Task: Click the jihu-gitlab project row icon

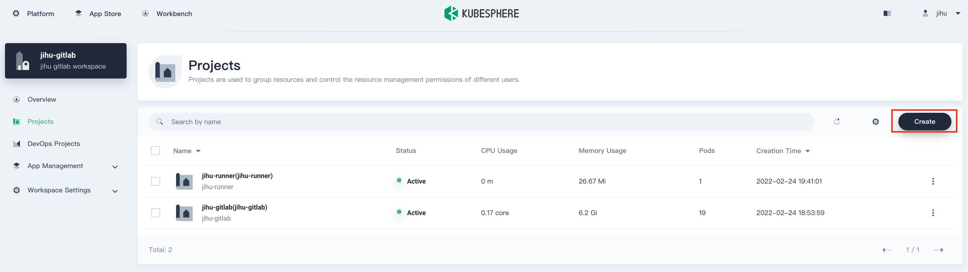Action: pos(184,213)
